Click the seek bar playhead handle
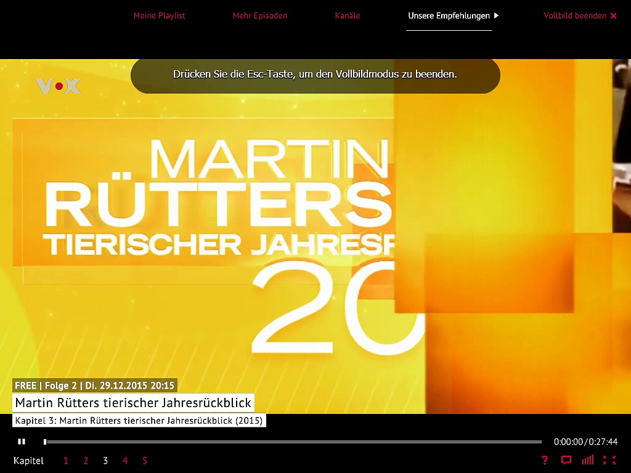 click(x=45, y=442)
